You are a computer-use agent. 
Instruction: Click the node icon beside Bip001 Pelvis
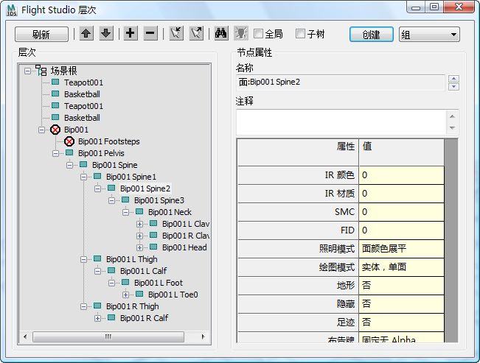[x=69, y=152]
